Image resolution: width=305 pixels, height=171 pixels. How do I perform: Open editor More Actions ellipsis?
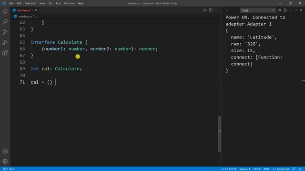tap(216, 10)
